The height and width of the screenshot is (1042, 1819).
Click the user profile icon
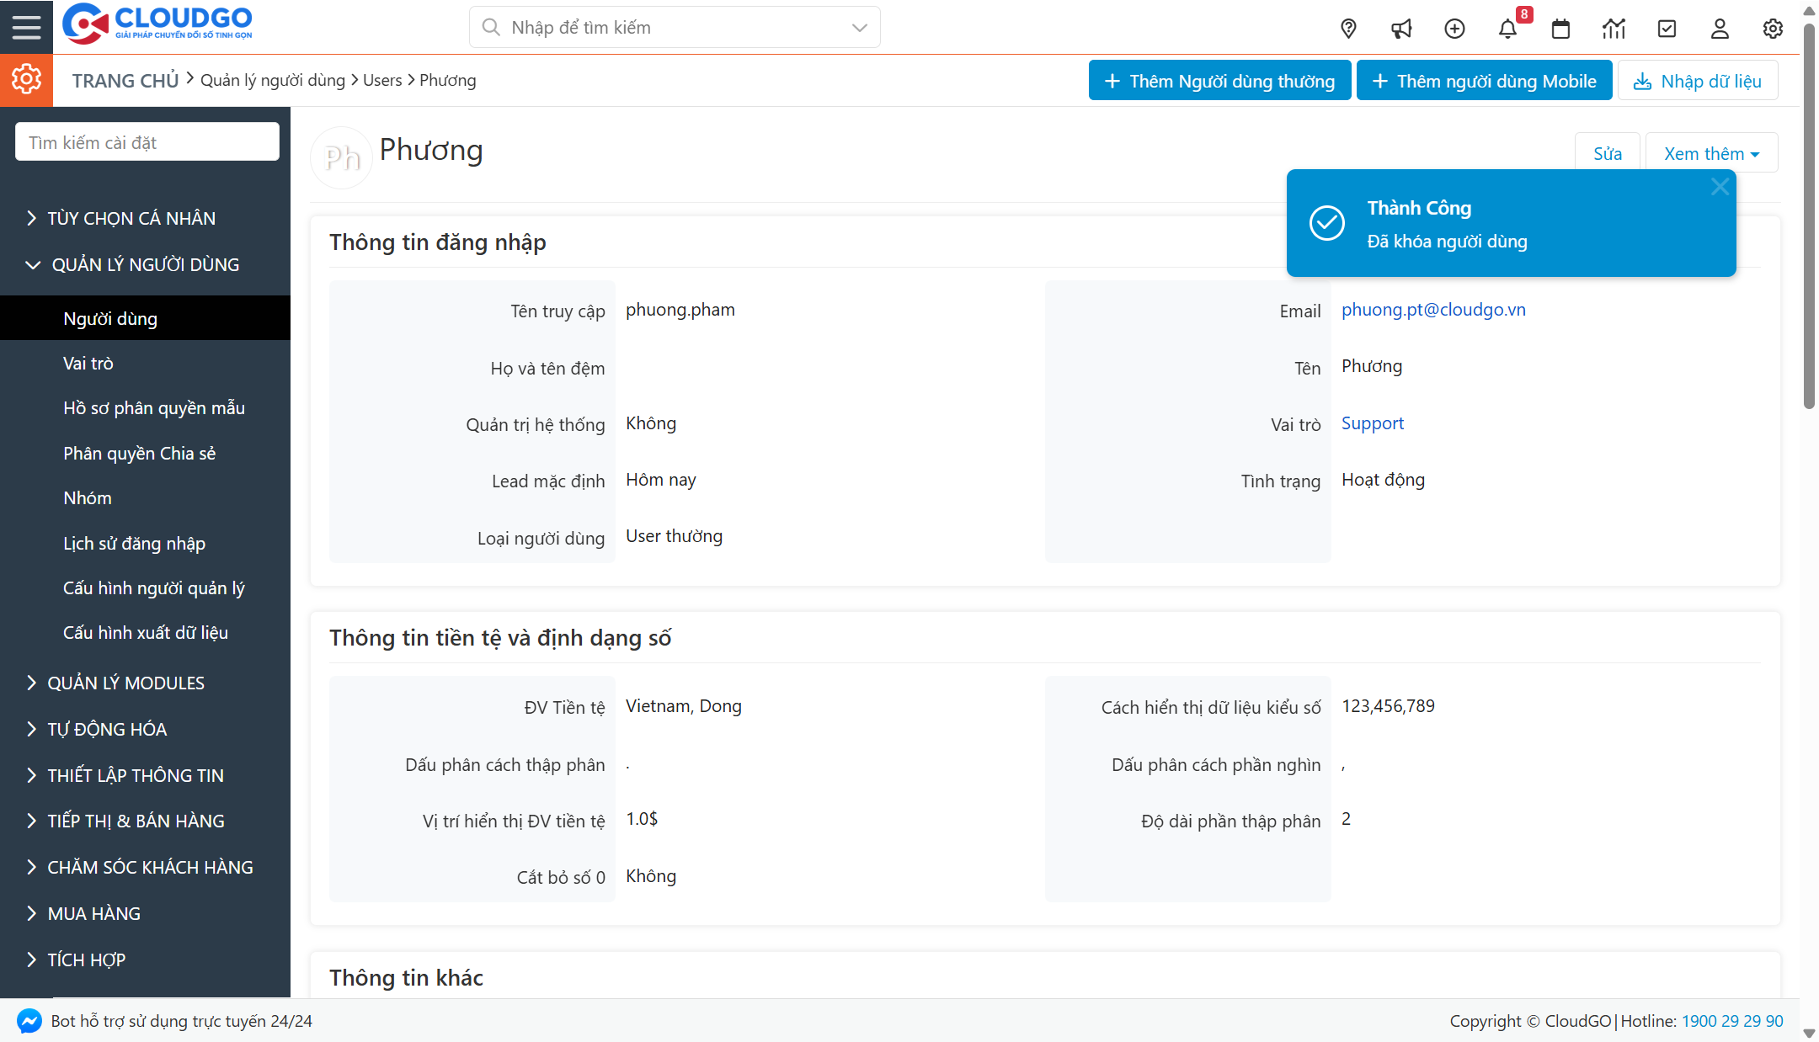tap(1720, 29)
